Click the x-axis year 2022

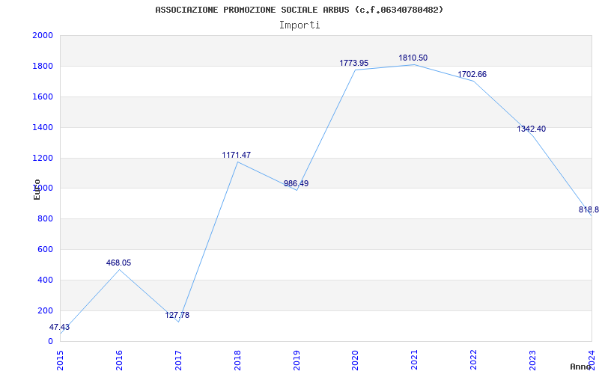coord(474,361)
